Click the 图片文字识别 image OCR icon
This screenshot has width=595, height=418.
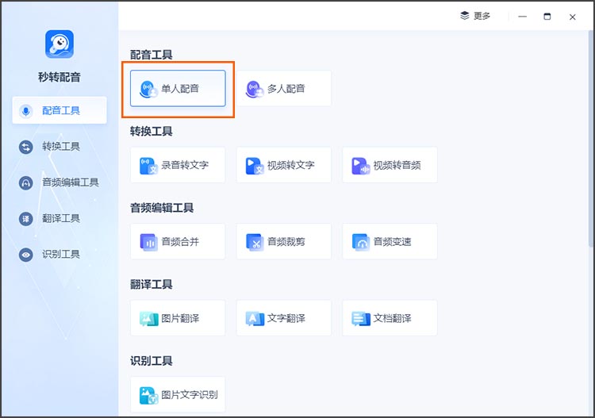click(149, 396)
